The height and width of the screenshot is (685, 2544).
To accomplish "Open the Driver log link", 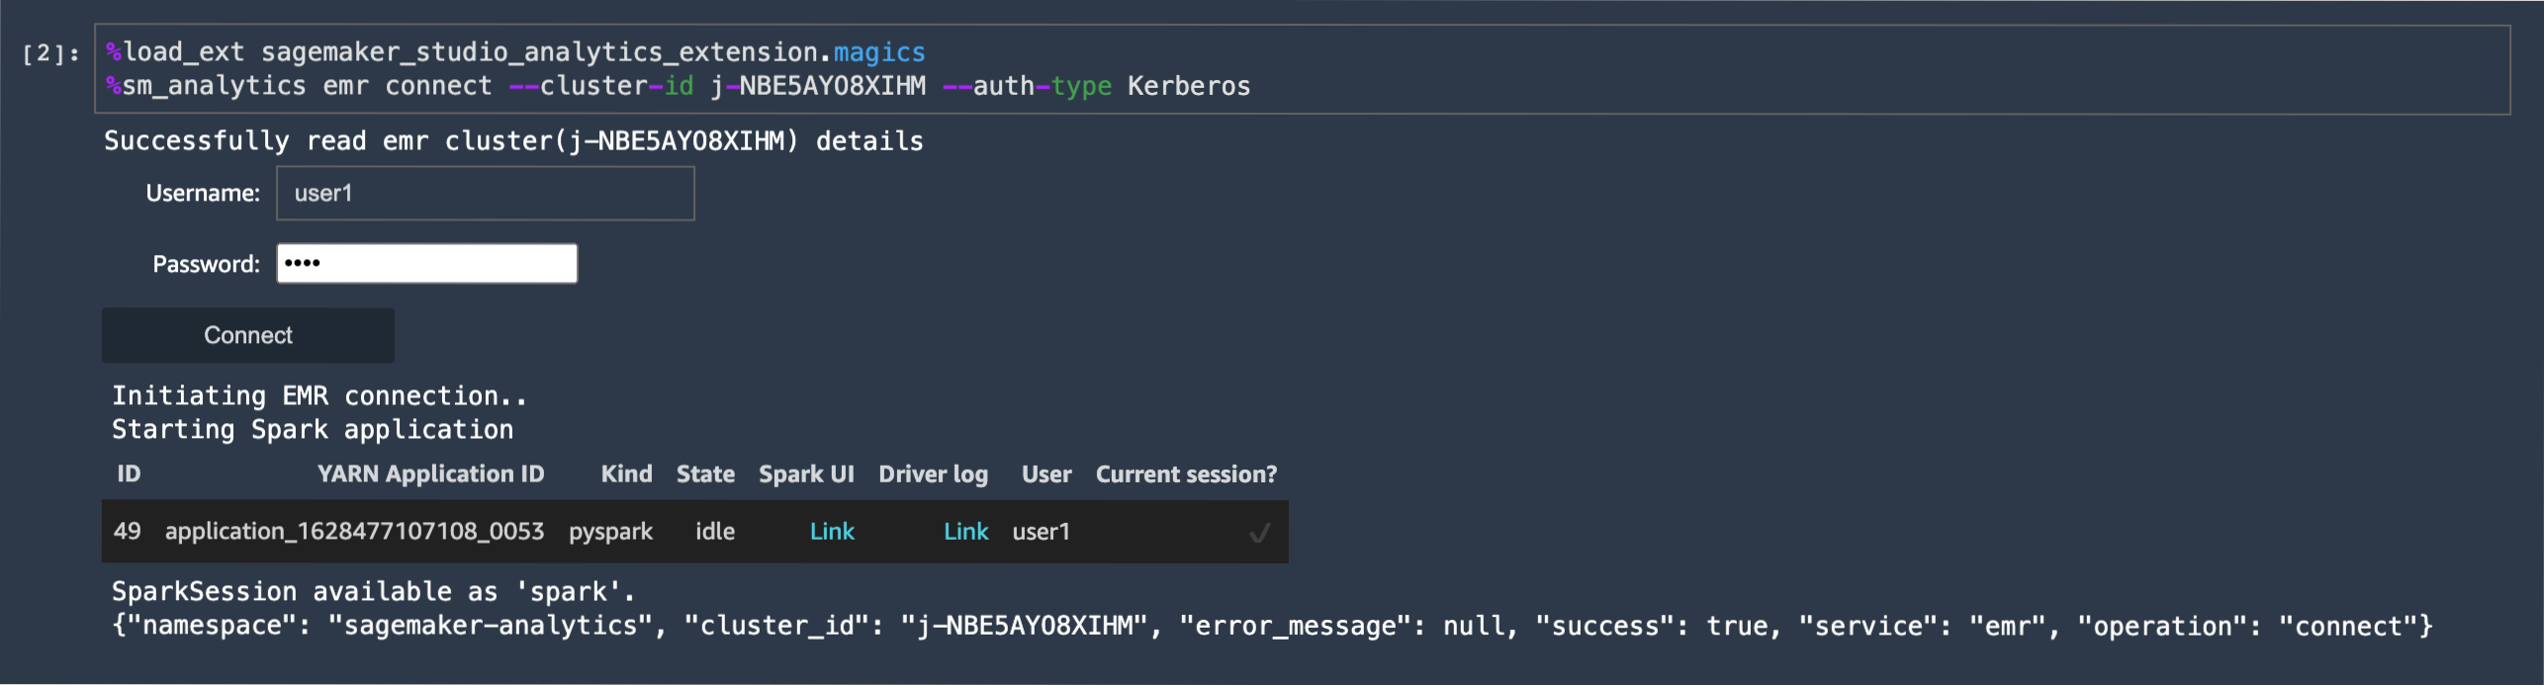I will (x=966, y=531).
